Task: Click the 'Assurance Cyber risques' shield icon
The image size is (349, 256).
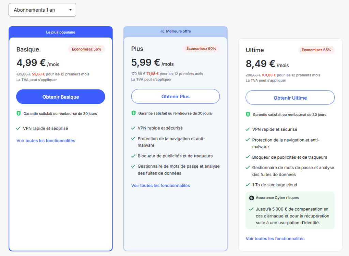Action: pos(252,198)
